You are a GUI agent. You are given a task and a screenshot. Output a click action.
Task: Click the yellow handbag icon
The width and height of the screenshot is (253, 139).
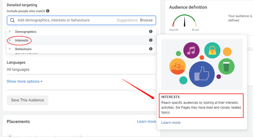[x=212, y=50]
